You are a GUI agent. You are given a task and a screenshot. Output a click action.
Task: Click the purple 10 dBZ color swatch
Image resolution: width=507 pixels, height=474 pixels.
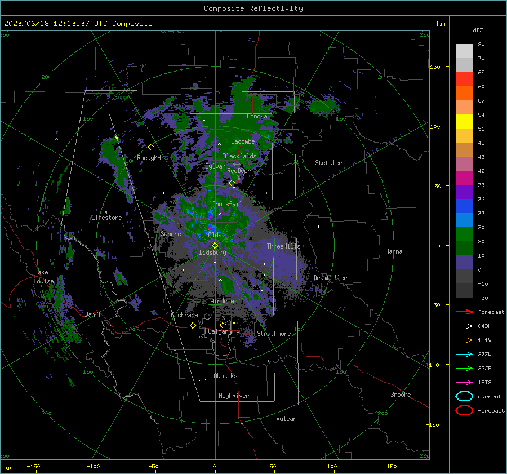pyautogui.click(x=464, y=263)
